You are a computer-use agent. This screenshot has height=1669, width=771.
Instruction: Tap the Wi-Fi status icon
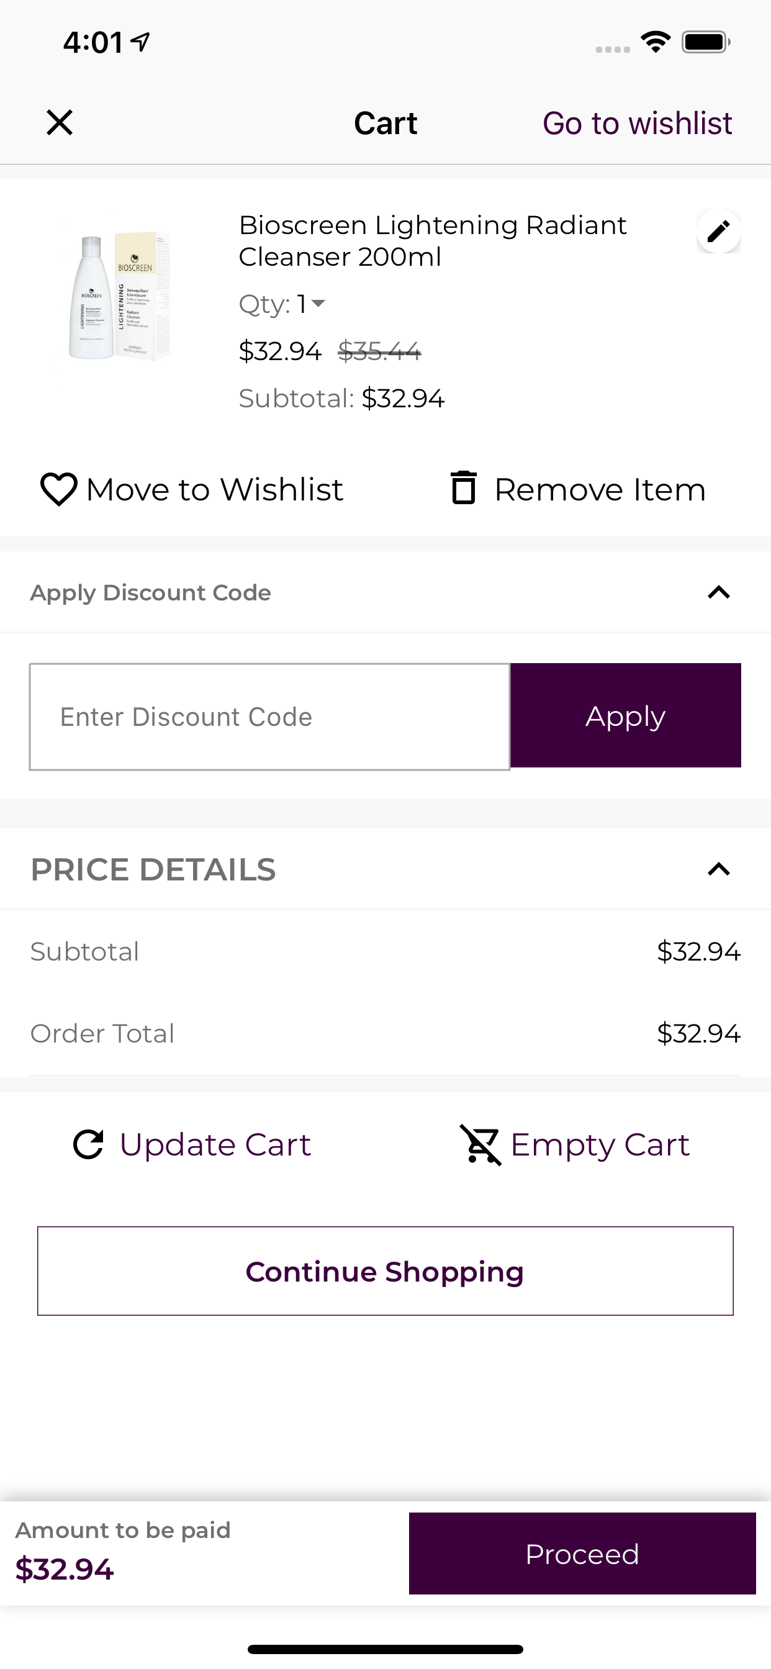point(655,42)
